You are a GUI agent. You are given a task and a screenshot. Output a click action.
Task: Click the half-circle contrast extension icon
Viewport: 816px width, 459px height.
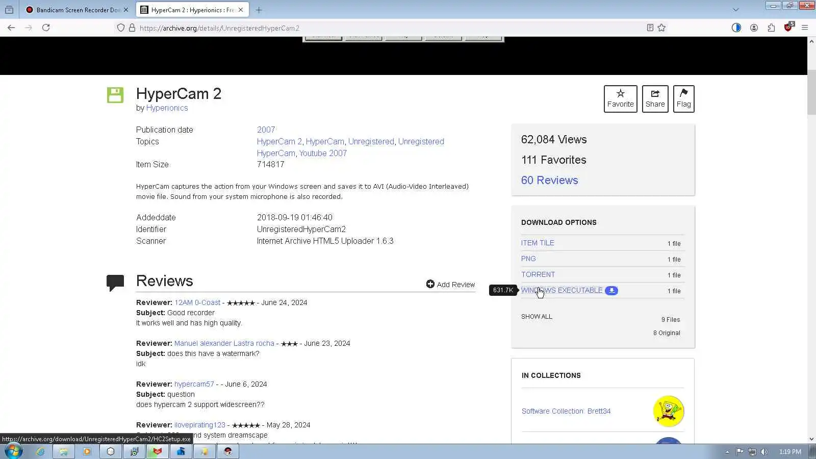pyautogui.click(x=736, y=28)
